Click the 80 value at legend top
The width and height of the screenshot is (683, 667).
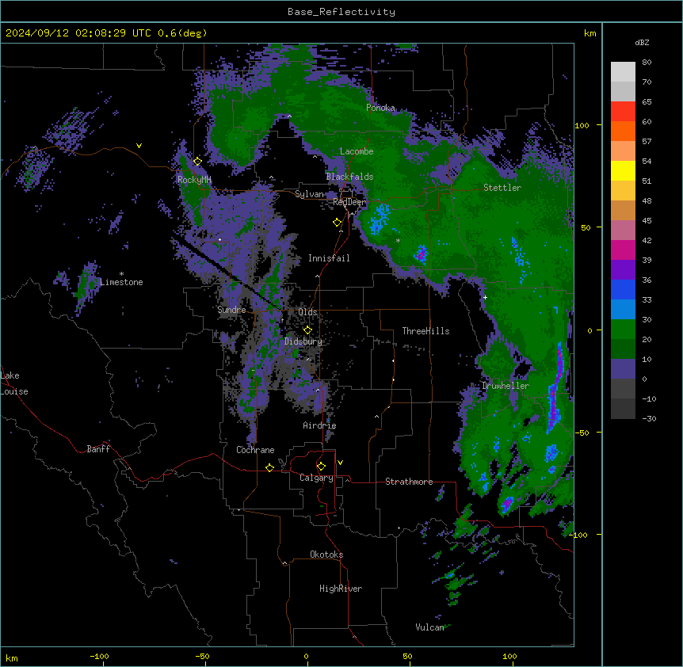pyautogui.click(x=647, y=63)
